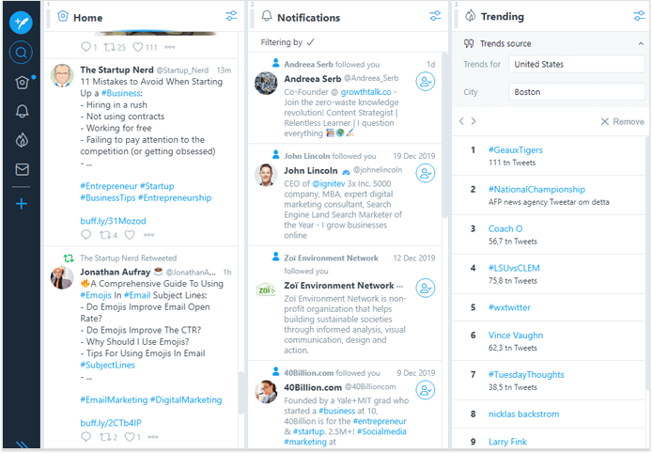Click the Notifications column scrollbar

(444, 135)
